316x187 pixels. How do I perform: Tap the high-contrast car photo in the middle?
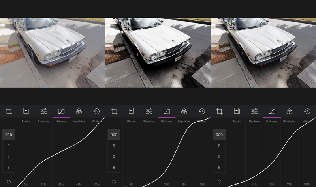point(158,52)
